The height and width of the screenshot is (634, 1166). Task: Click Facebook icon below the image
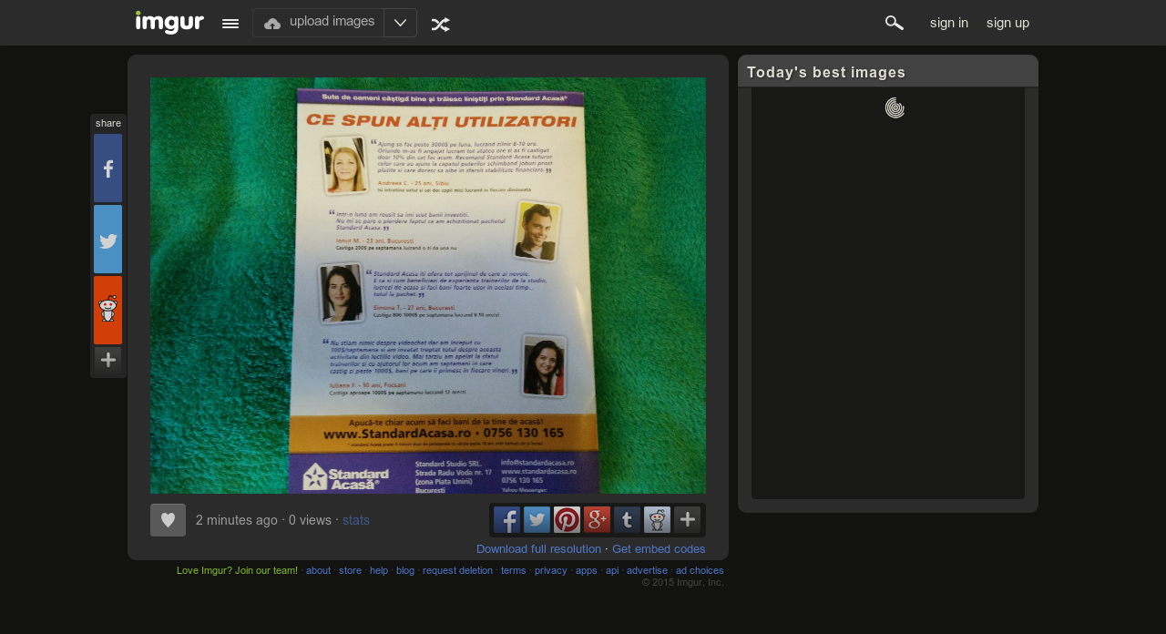507,520
